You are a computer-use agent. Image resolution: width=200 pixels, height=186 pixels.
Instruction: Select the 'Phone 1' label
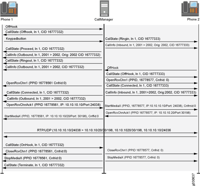click(x=7, y=19)
